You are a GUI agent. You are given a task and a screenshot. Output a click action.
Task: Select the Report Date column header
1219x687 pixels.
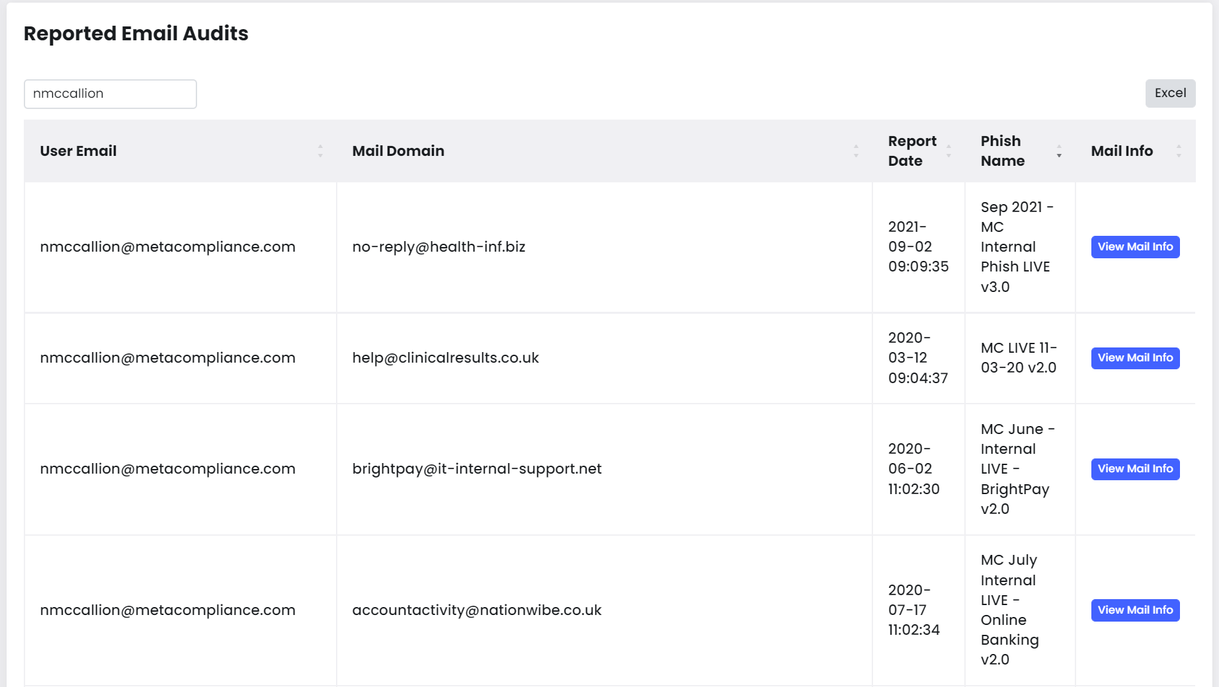(912, 151)
